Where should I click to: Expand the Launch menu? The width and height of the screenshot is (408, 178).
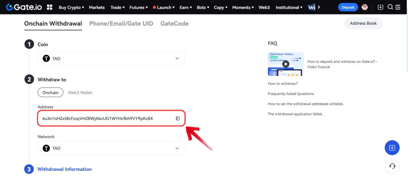pyautogui.click(x=164, y=8)
